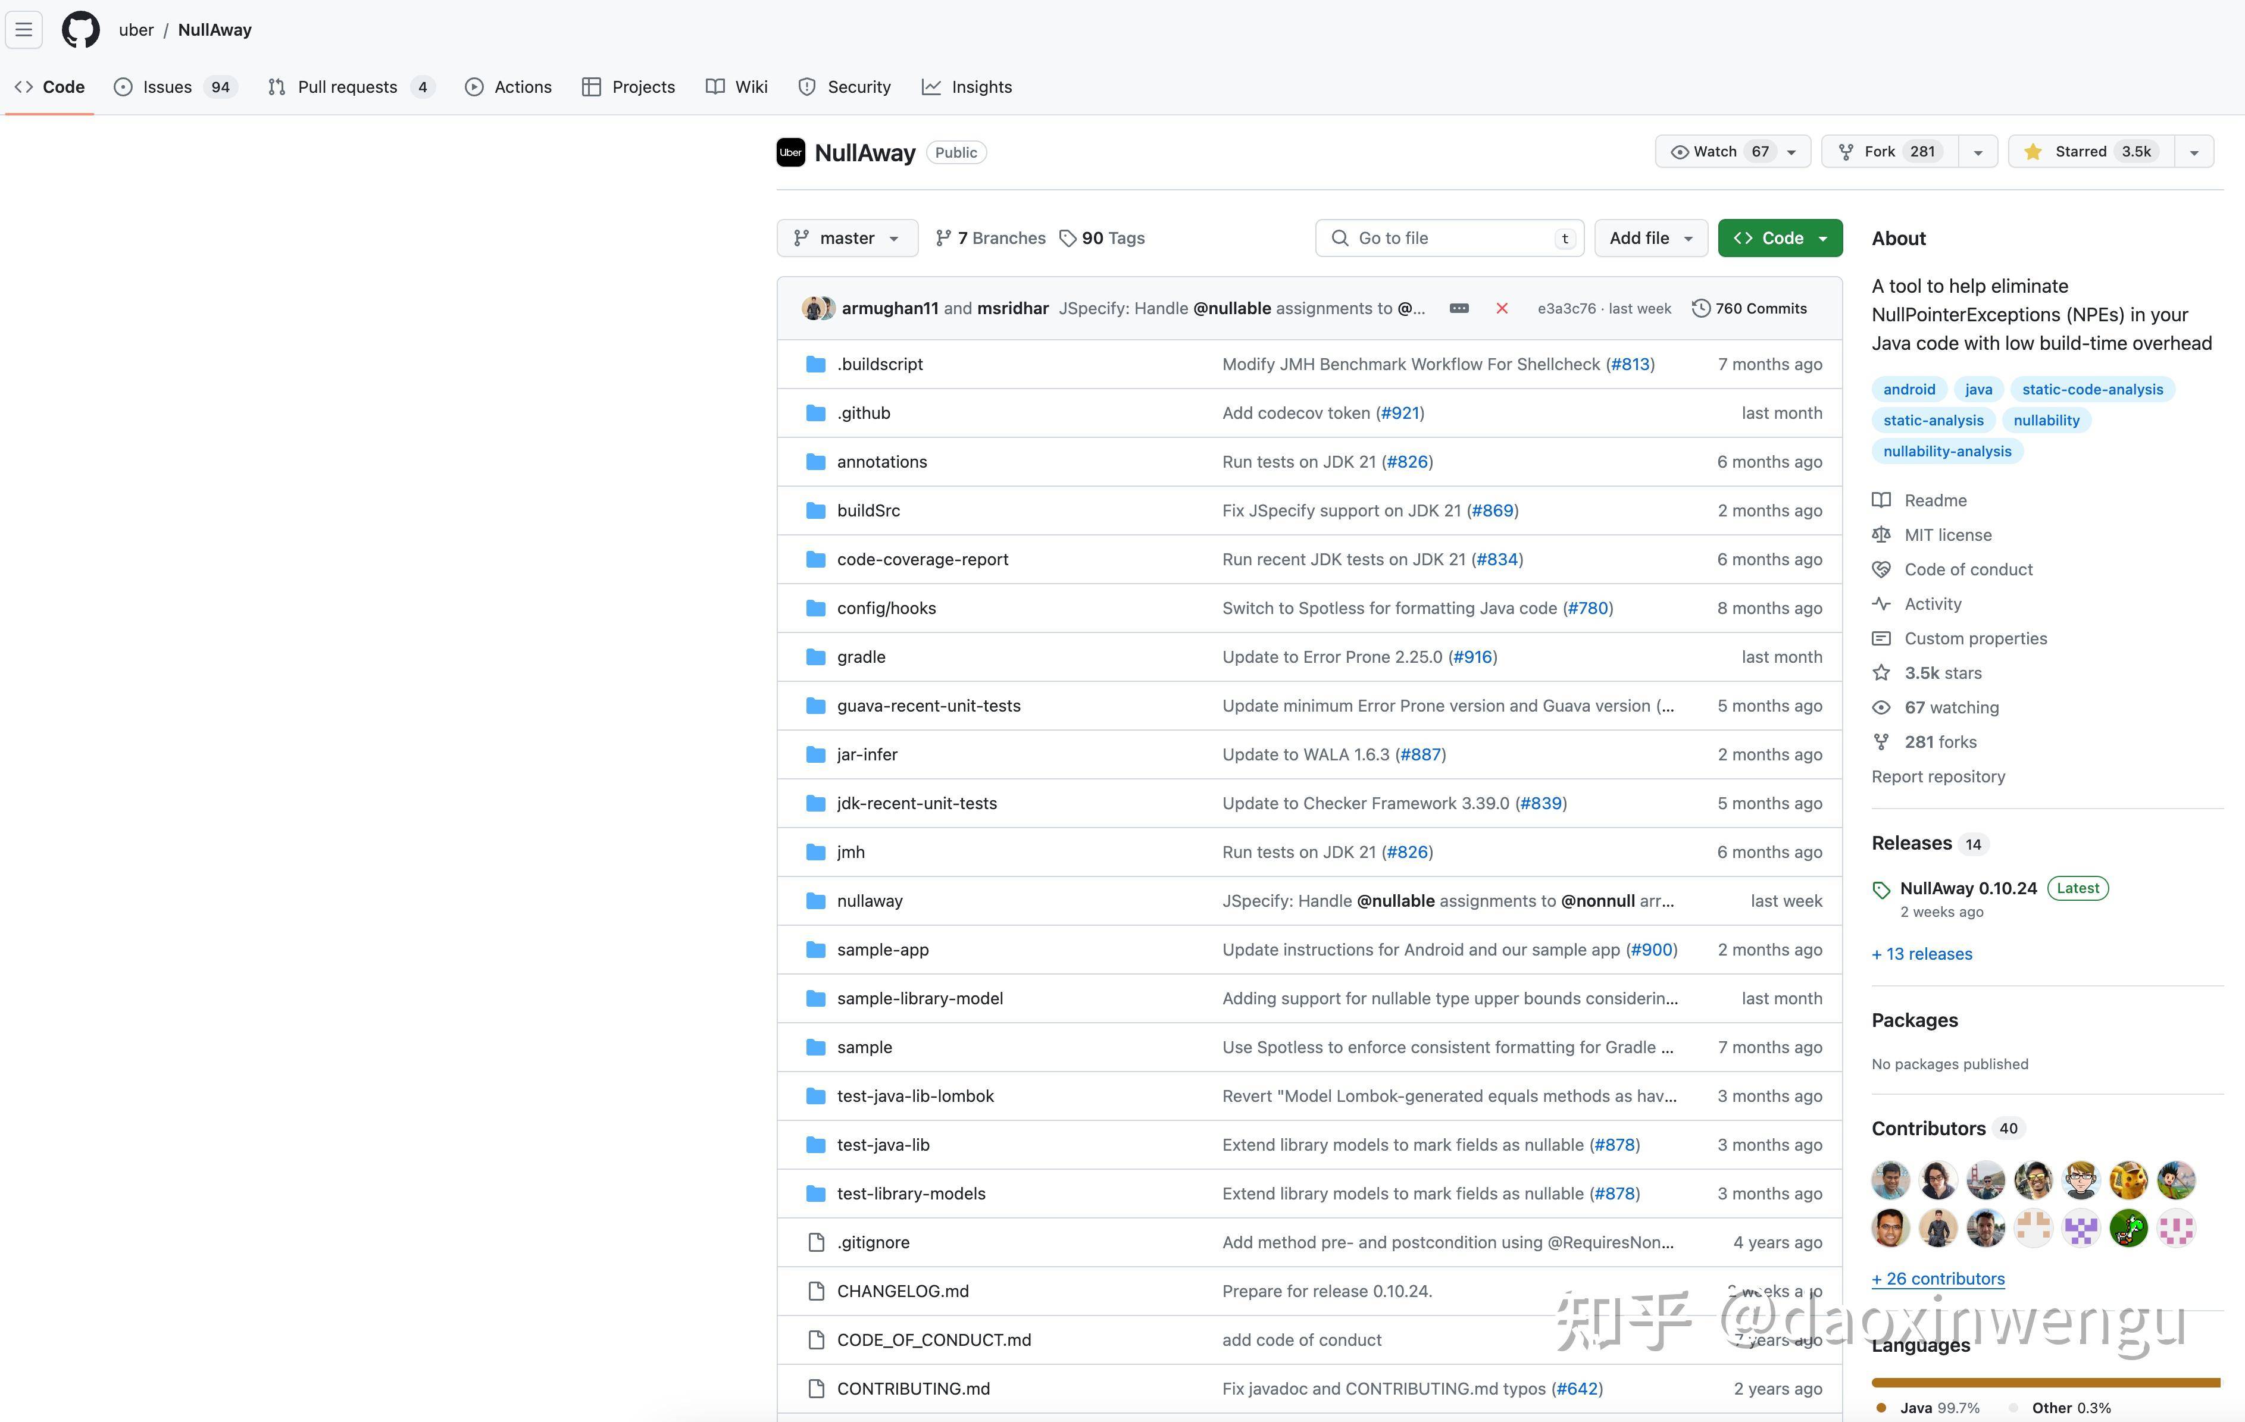Click the stars icon in About
This screenshot has height=1422, width=2245.
click(1881, 673)
